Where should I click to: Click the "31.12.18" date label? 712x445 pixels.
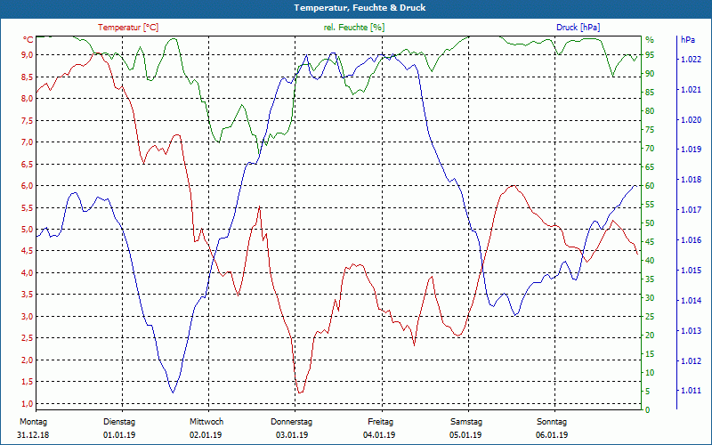[33, 435]
